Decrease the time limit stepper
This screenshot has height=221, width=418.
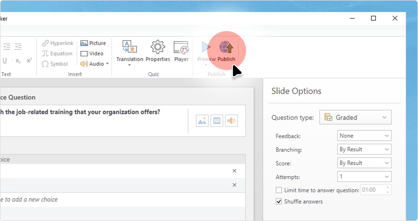click(x=388, y=192)
